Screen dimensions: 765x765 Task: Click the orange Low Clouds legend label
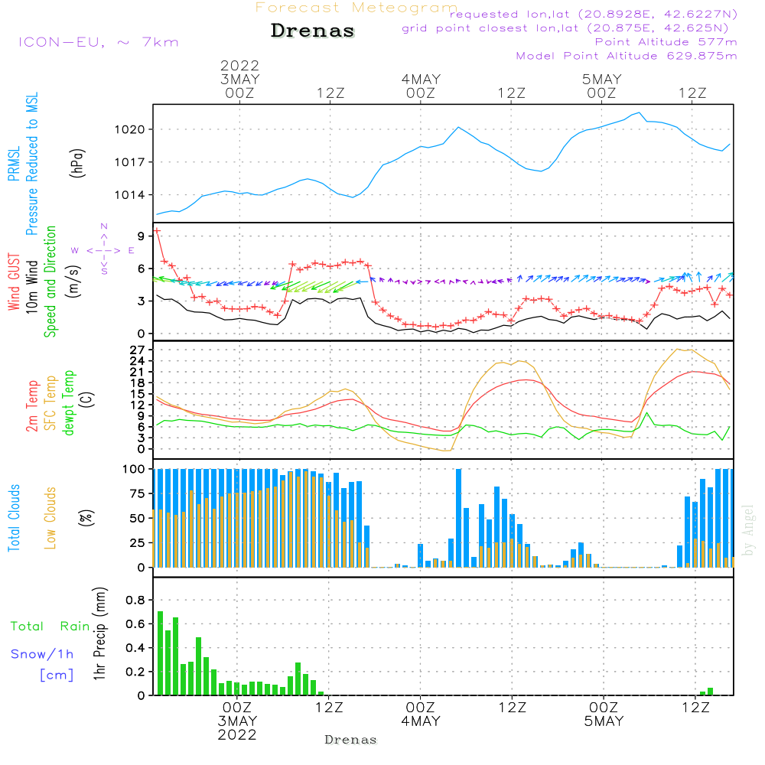coord(50,518)
